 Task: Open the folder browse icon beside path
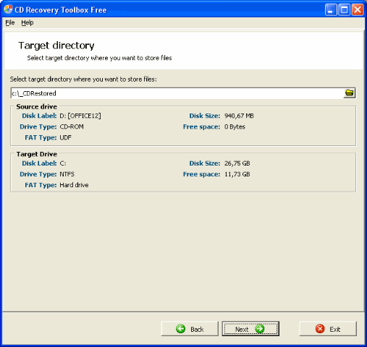(x=349, y=93)
